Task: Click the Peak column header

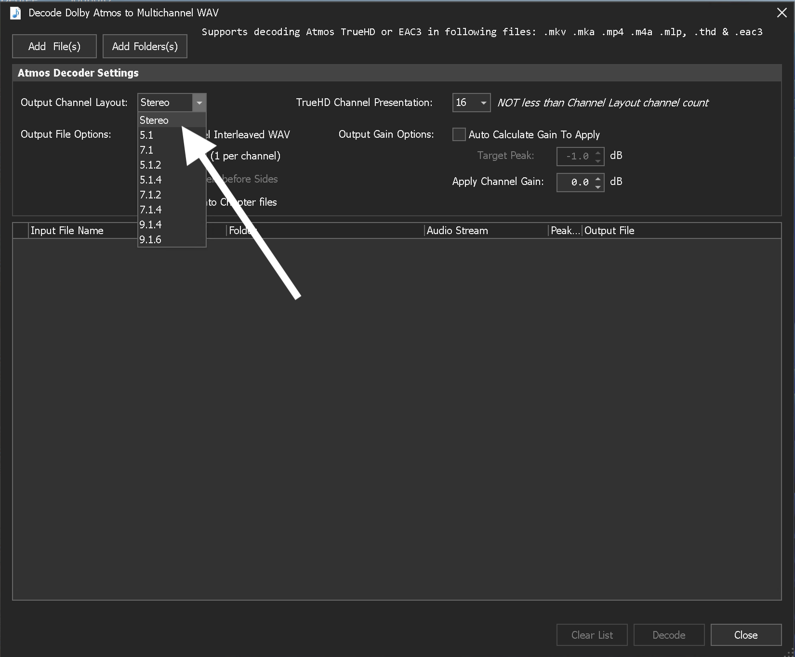Action: pyautogui.click(x=565, y=231)
